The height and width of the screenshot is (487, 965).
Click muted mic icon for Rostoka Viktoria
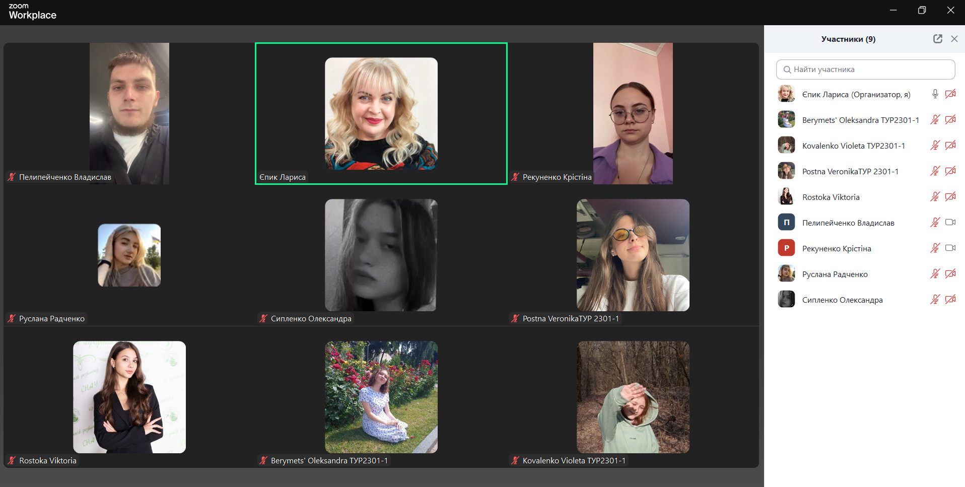click(x=935, y=197)
